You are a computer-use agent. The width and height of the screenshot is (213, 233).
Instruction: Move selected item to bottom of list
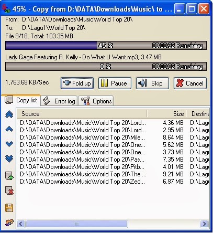[x=9, y=158]
